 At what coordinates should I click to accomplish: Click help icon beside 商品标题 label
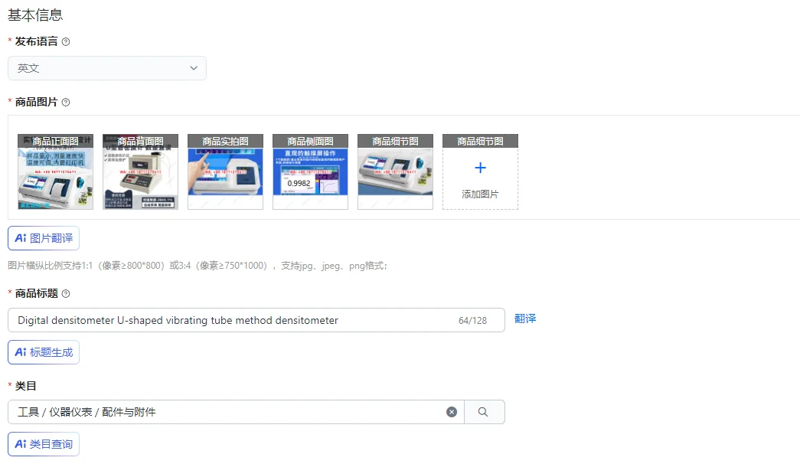tap(66, 293)
